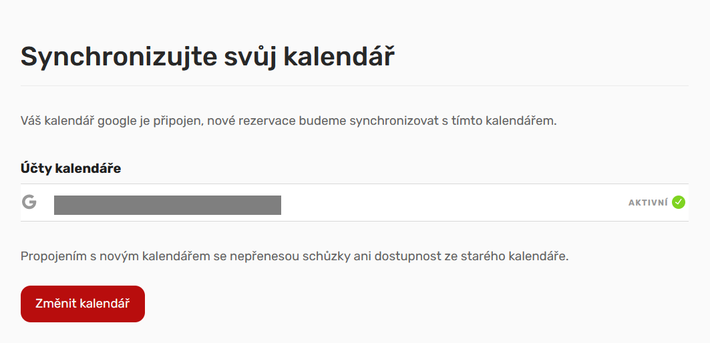Click the green active checkmark icon
Image resolution: width=710 pixels, height=343 pixels.
pos(679,202)
